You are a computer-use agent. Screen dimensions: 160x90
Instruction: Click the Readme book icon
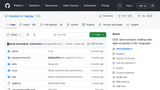tap(114, 54)
